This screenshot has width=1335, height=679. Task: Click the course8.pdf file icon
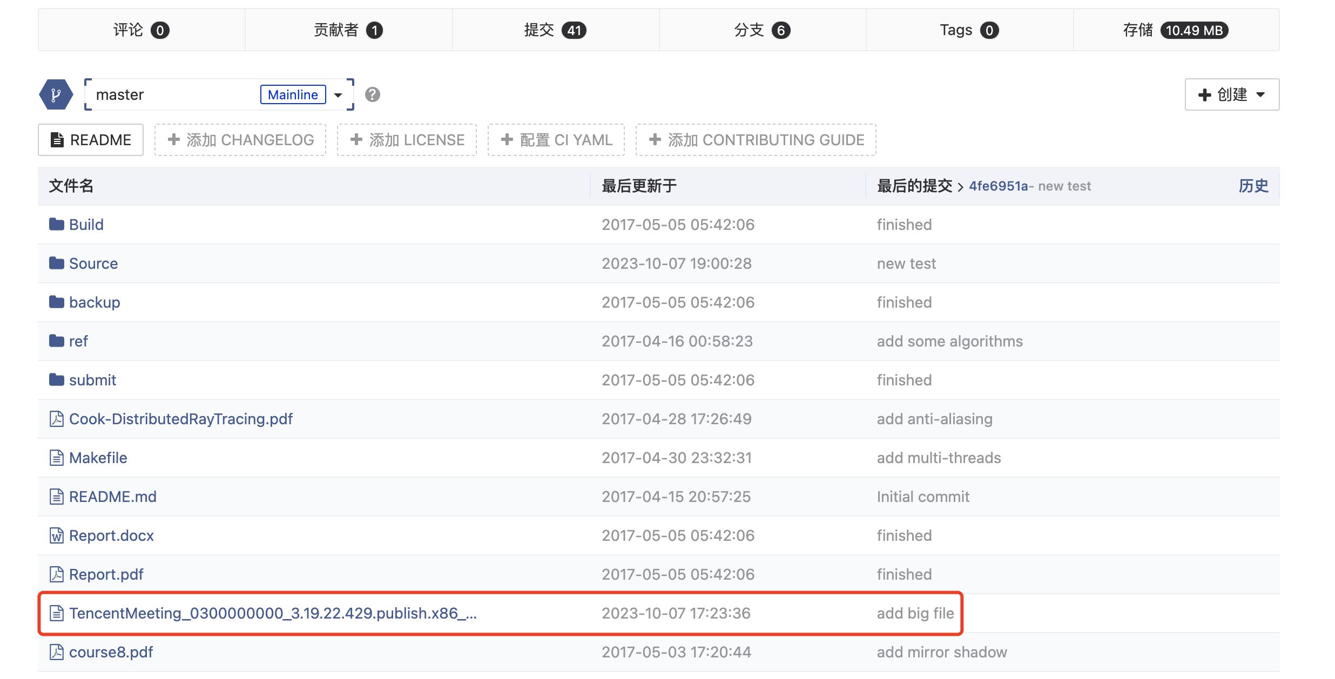57,652
